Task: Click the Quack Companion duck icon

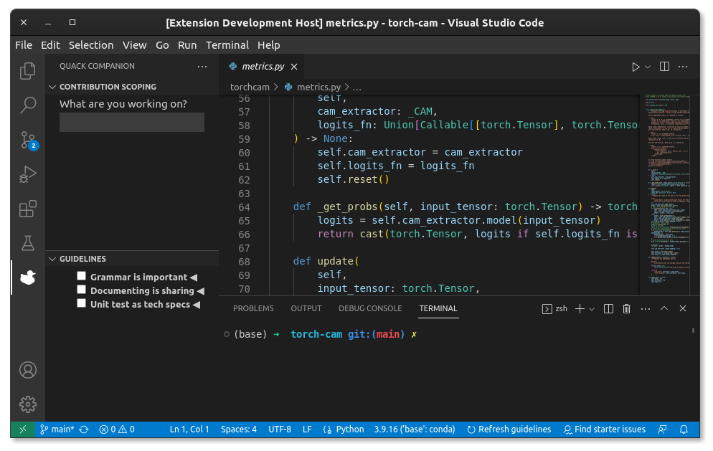Action: (28, 277)
